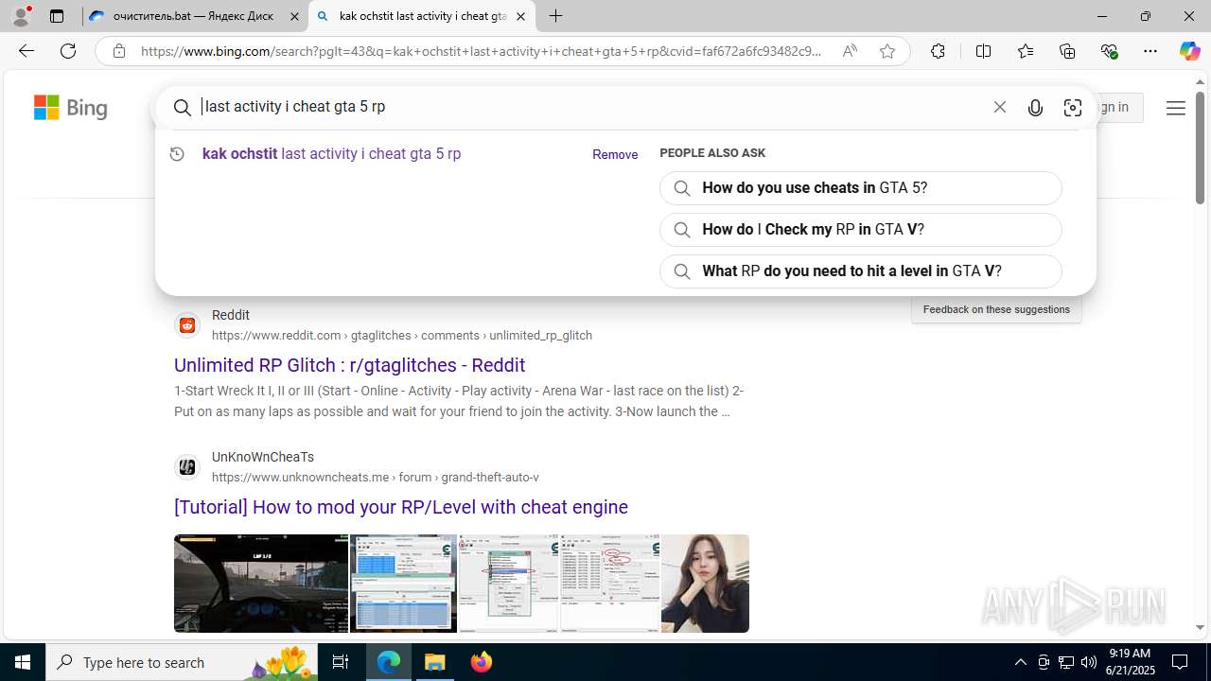Close the Яндекс Диск tab
This screenshot has width=1211, height=681.
[294, 16]
